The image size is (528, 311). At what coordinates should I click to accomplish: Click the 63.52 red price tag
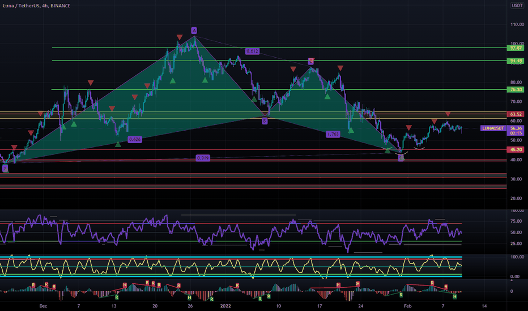[x=516, y=114]
